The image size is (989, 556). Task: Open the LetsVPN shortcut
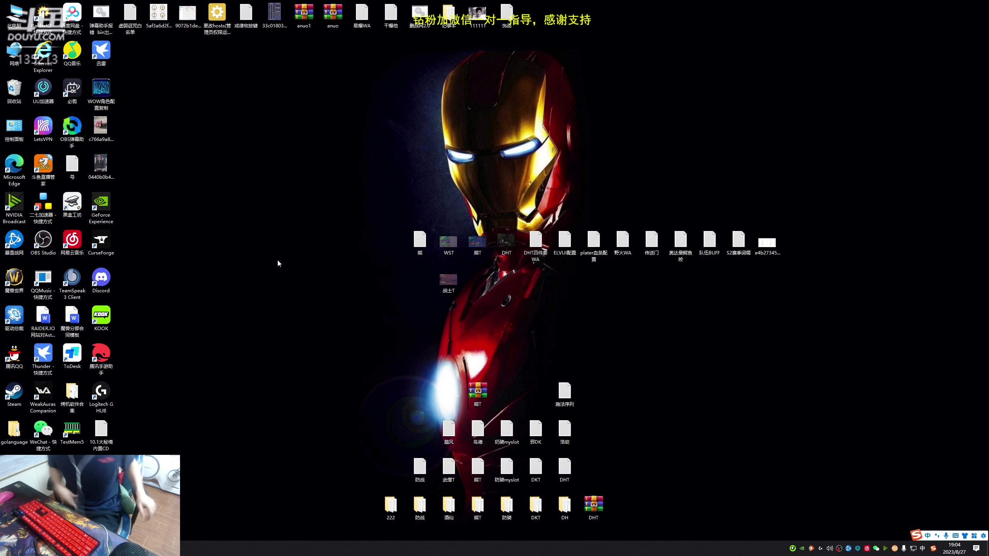[43, 130]
